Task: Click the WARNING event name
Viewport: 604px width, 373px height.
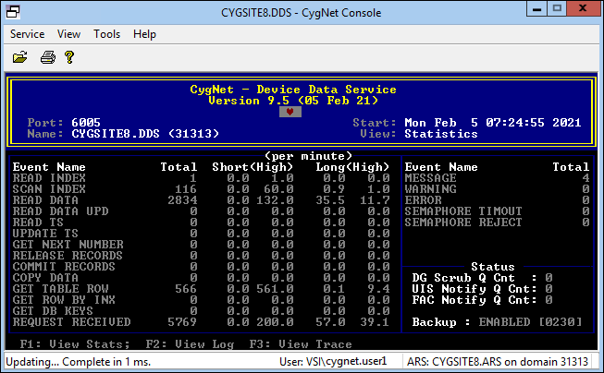Action: [x=431, y=189]
